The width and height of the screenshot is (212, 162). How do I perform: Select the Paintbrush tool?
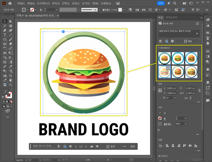pos(10,39)
